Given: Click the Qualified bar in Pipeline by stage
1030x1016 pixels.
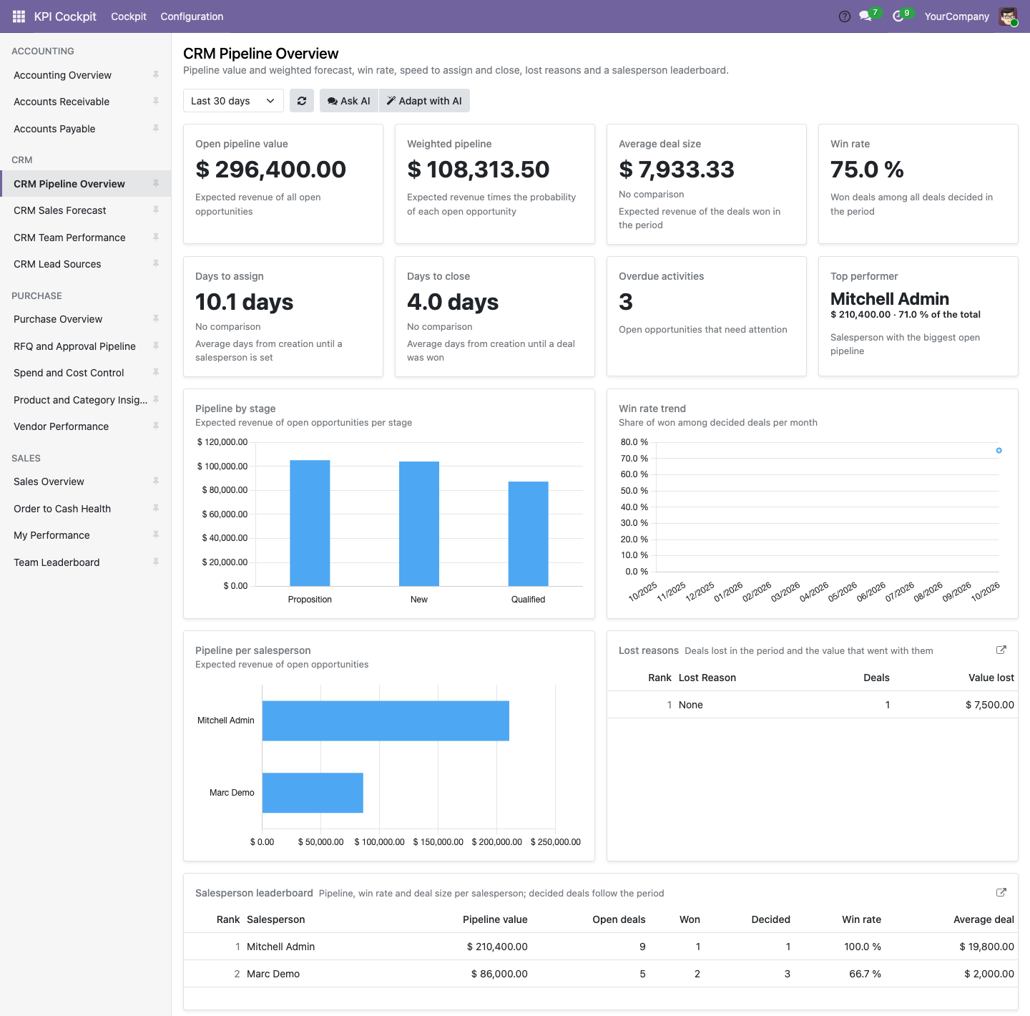Looking at the screenshot, I should 529,534.
